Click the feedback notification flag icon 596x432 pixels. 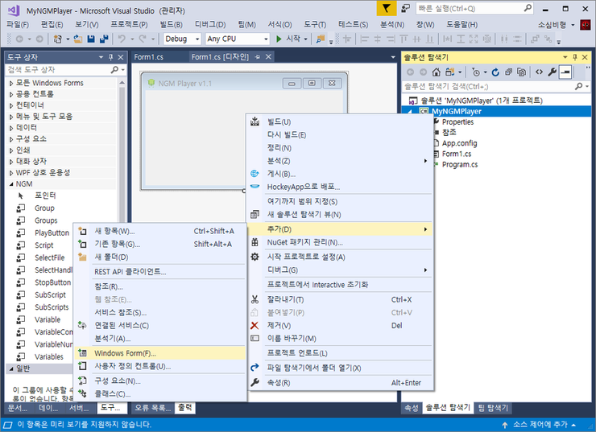click(x=386, y=8)
